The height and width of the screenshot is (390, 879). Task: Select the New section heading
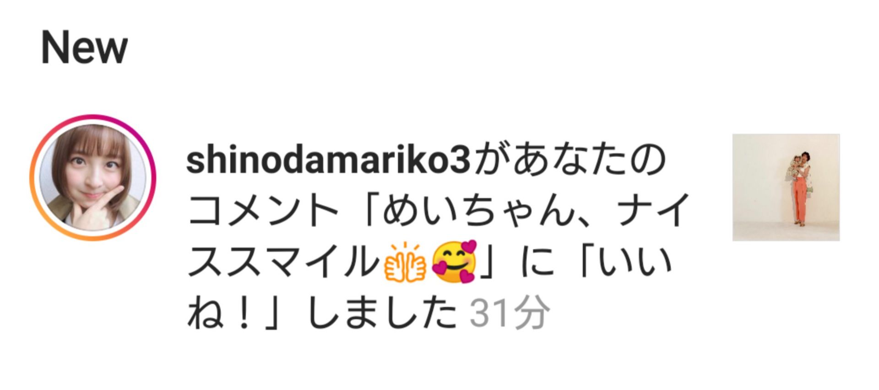84,48
